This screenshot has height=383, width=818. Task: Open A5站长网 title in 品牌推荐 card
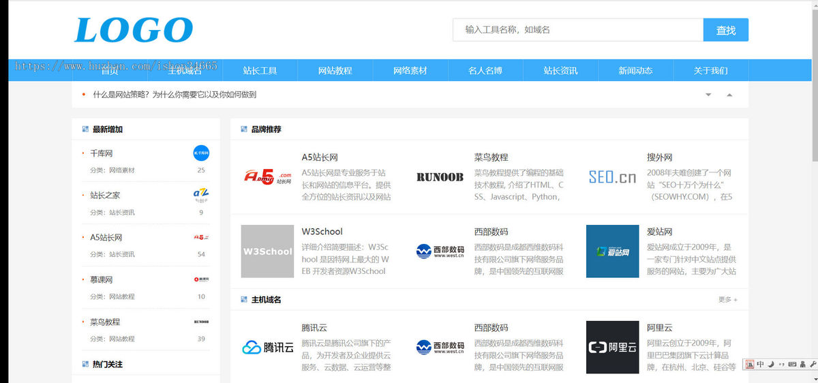pos(320,157)
